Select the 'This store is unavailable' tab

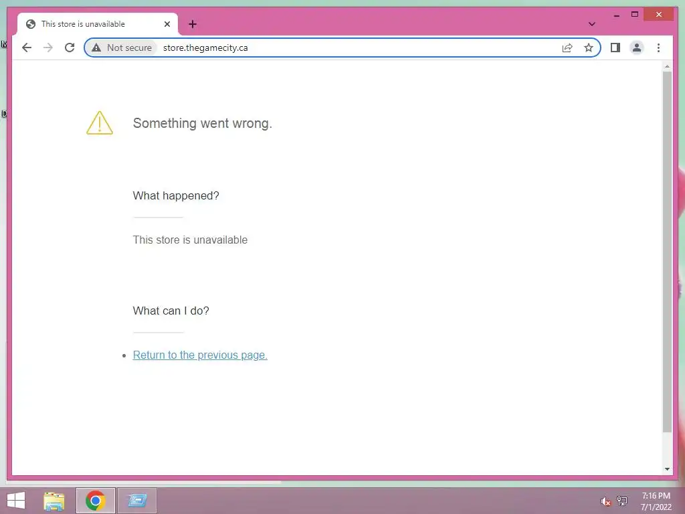(x=98, y=24)
